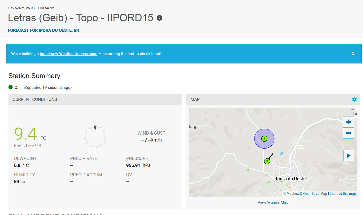The image size is (363, 215).
Task: Click the wind direction compass dial
Action: tap(95, 137)
